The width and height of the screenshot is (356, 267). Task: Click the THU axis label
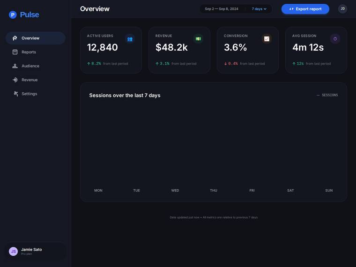(214, 191)
